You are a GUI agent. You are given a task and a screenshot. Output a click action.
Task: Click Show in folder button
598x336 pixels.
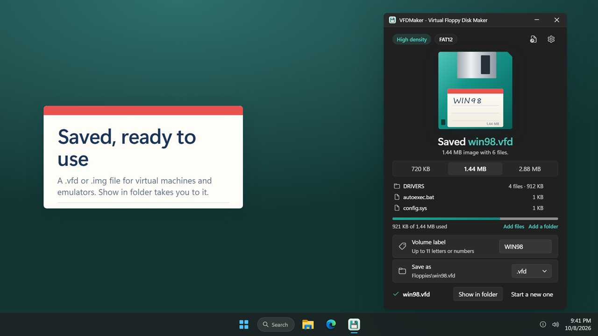(x=478, y=294)
